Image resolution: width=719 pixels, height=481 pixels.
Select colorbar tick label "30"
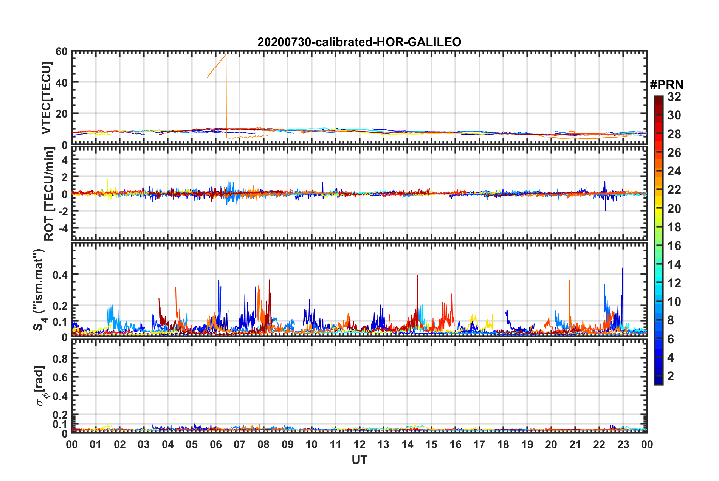(x=674, y=115)
